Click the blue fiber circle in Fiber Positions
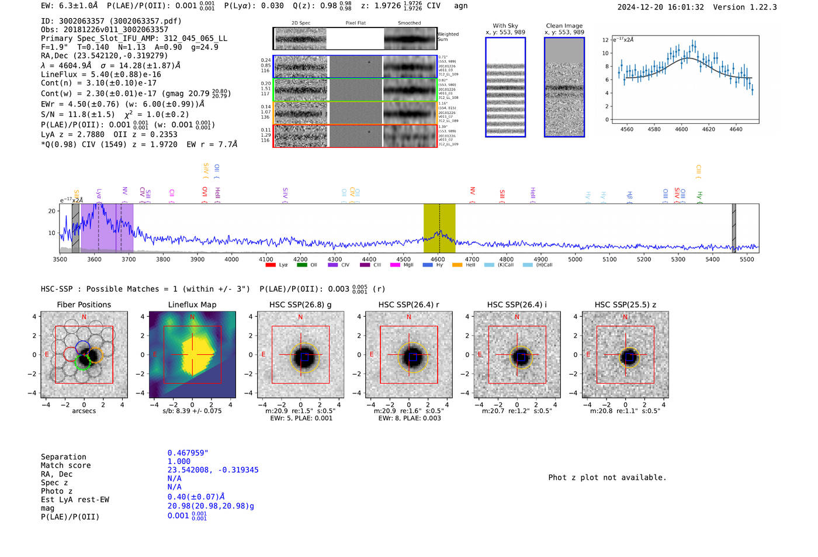The height and width of the screenshot is (557, 818). 82,348
